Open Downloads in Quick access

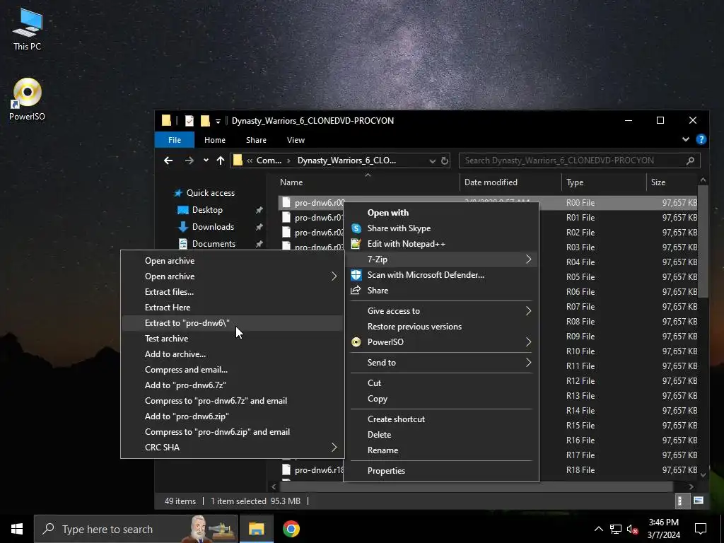[213, 227]
